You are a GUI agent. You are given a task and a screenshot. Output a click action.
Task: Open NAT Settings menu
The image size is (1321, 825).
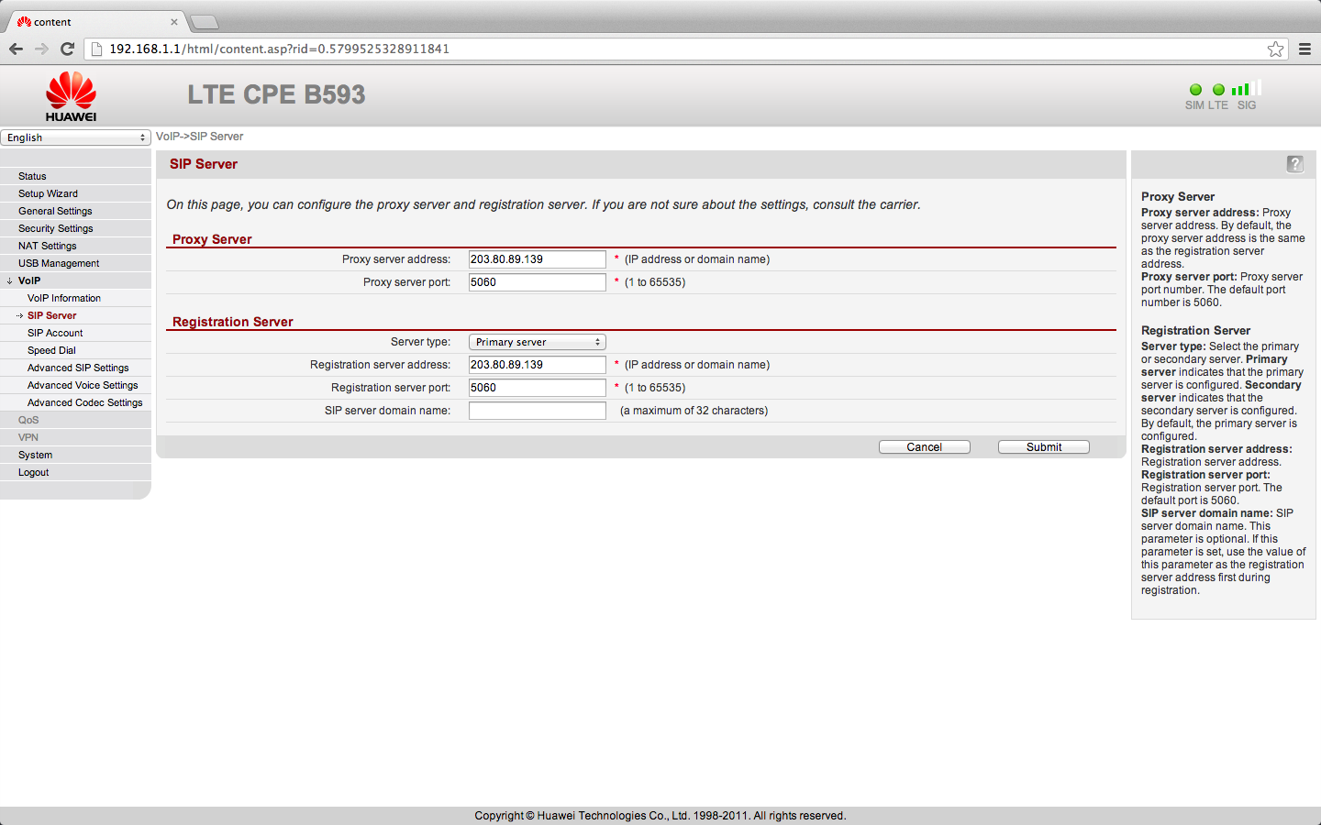pos(48,246)
